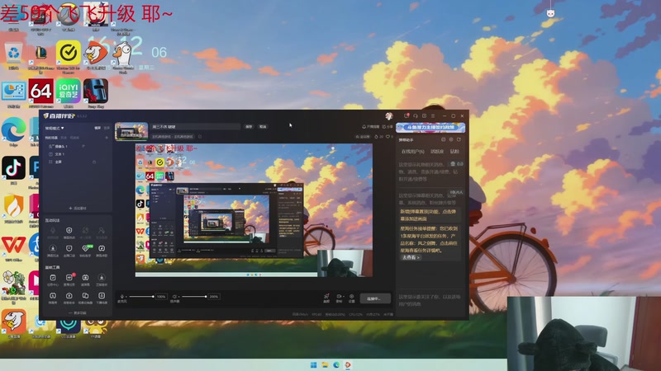
Task: Switch to the 横屏 landscape tab
Action: click(x=97, y=128)
